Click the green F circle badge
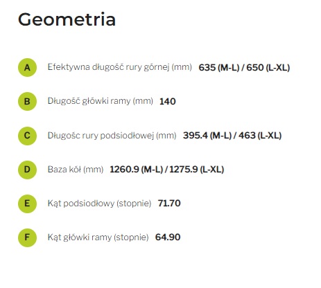Screen dimensions: 321x288 pyautogui.click(x=27, y=237)
